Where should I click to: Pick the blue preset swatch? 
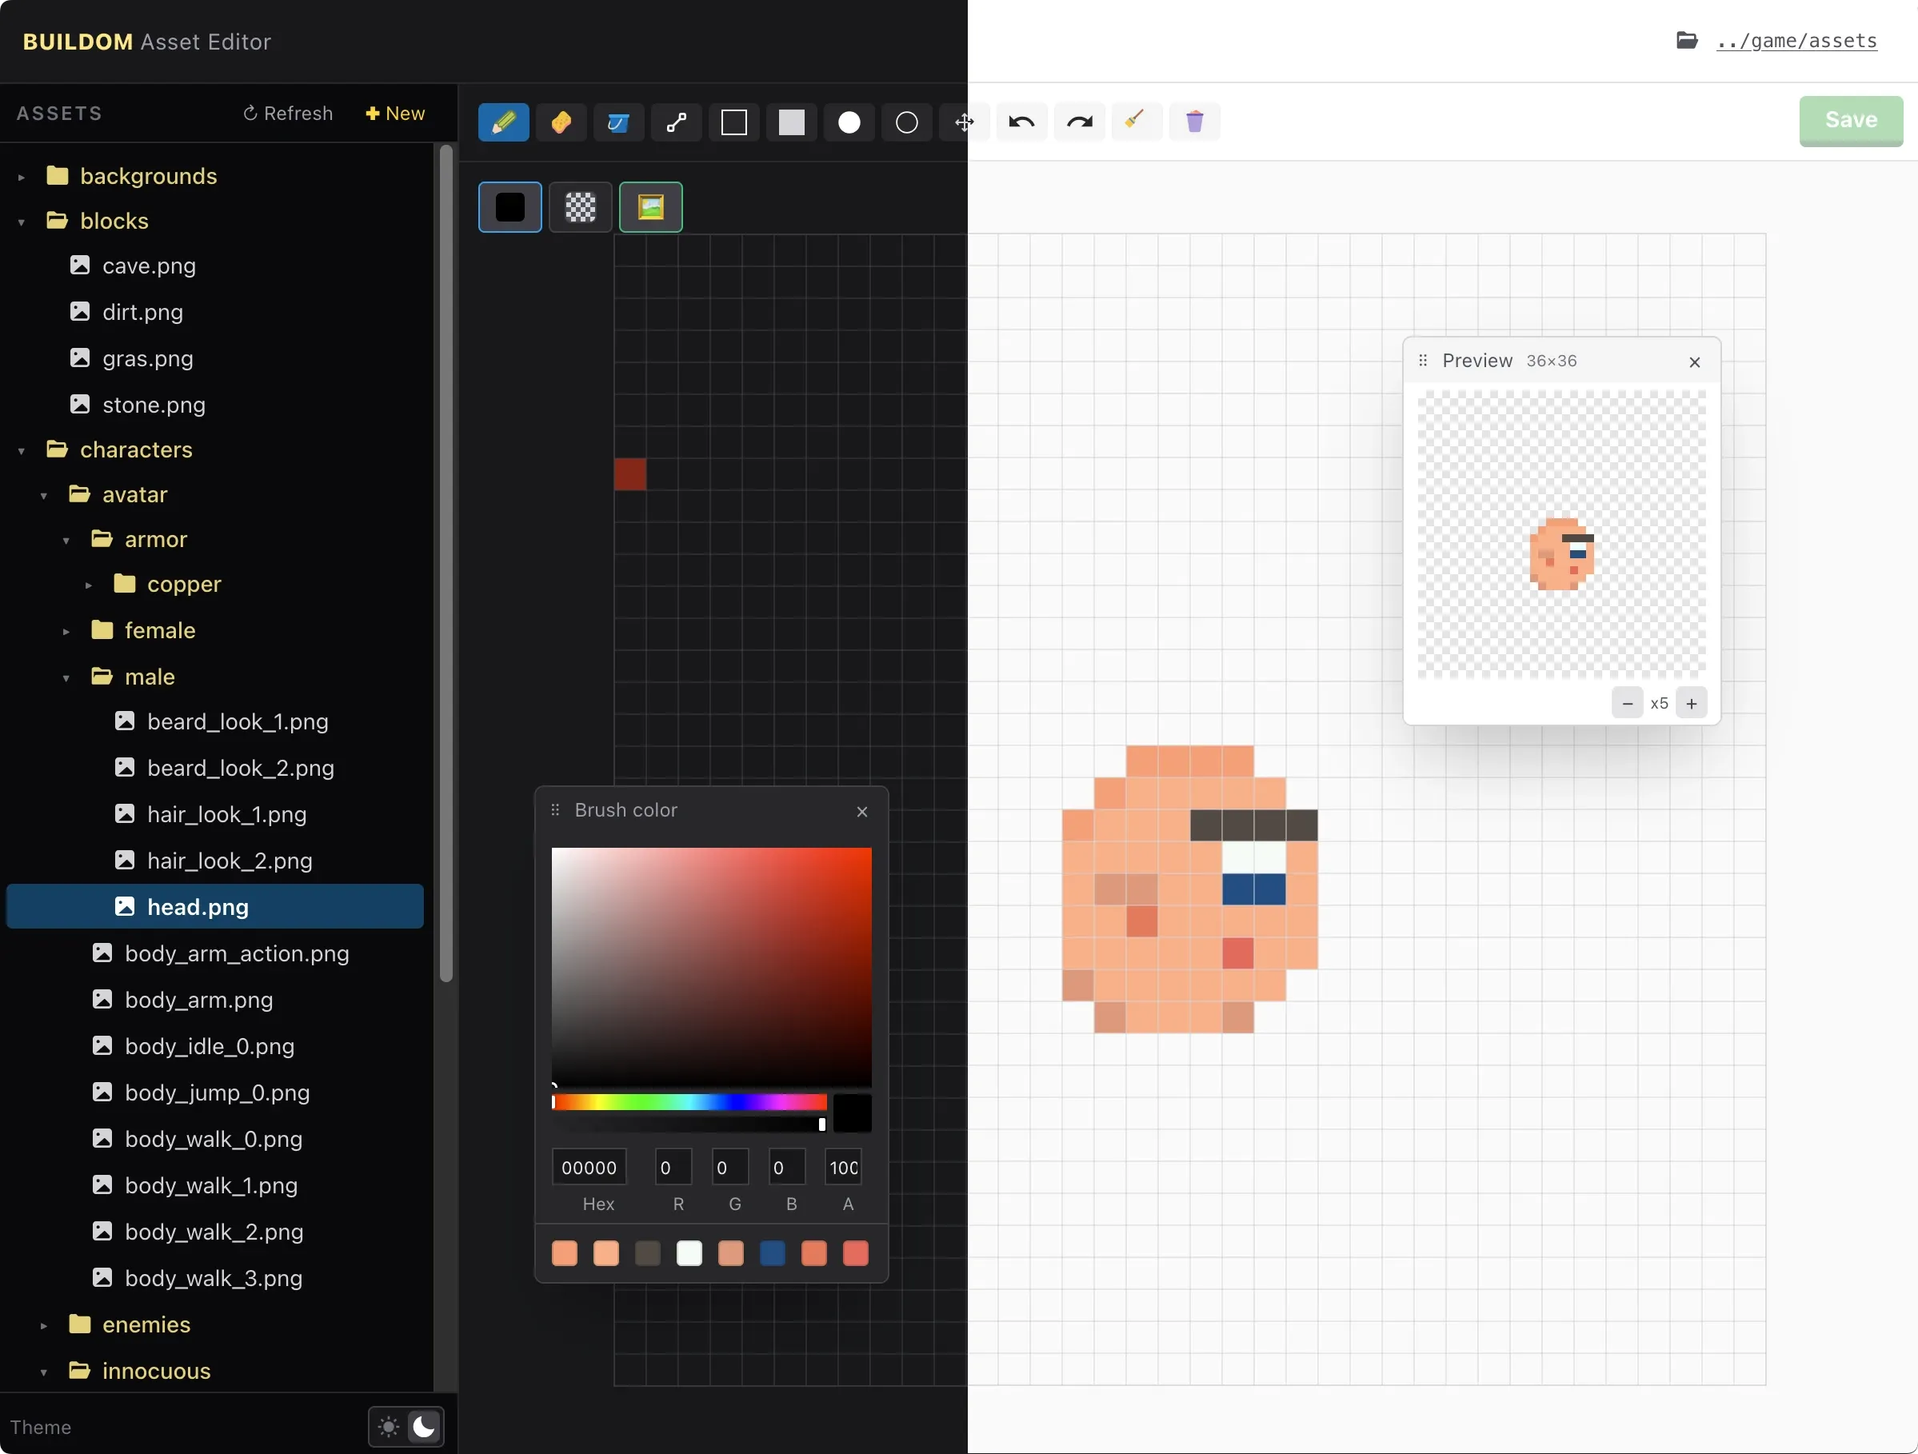[773, 1252]
